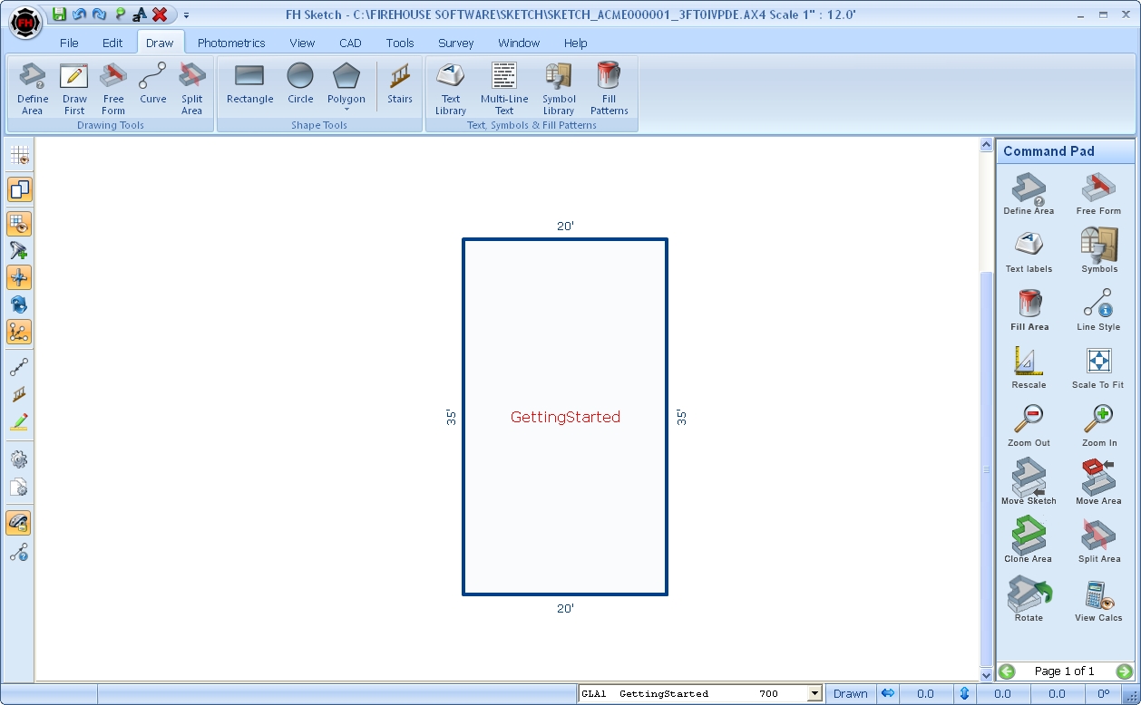Image resolution: width=1141 pixels, height=705 pixels.
Task: Select Clone Area in Command Pad
Action: click(1029, 540)
